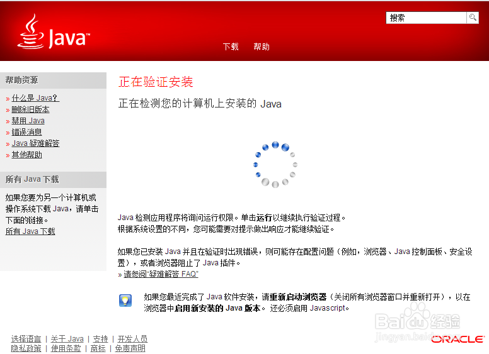Click the 正在验证安装 page title
The width and height of the screenshot is (489, 354).
coord(156,82)
